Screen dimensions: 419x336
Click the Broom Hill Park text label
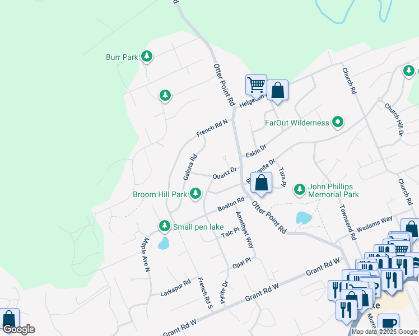coord(160,195)
